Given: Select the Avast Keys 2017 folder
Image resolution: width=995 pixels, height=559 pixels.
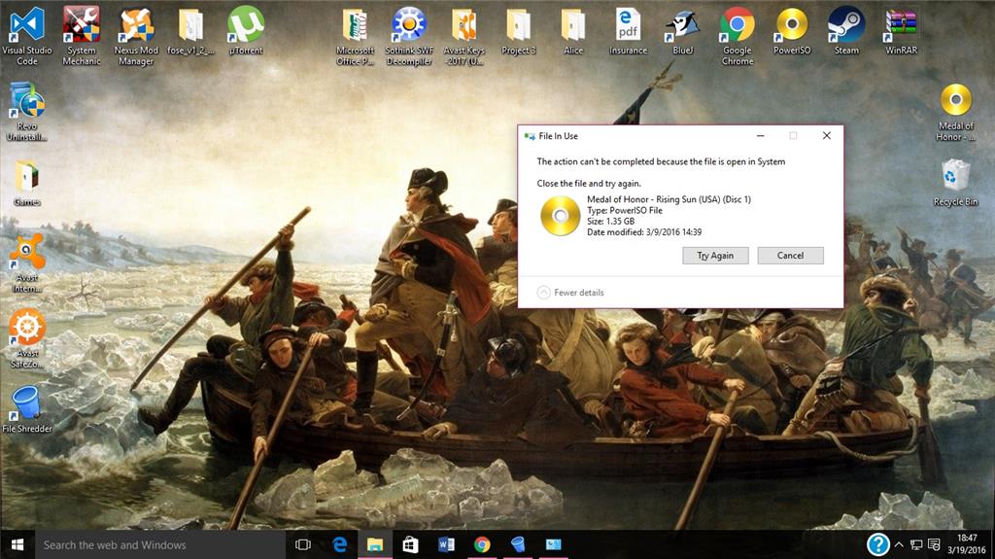Looking at the screenshot, I should (x=463, y=35).
